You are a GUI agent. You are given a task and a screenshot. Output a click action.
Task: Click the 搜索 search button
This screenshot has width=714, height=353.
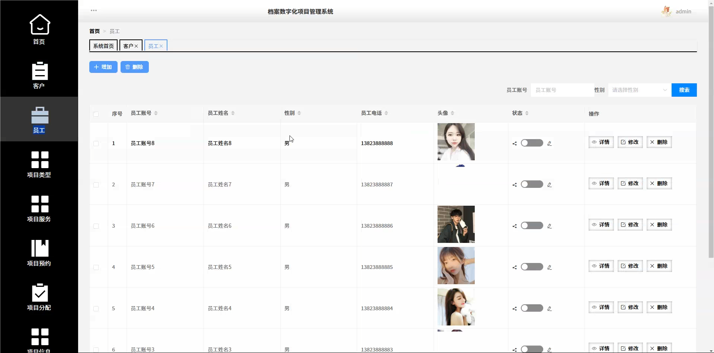click(684, 90)
